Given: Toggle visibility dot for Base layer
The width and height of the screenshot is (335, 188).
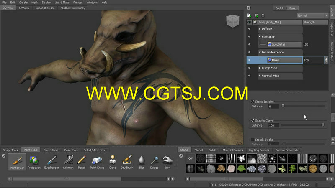Looking at the screenshot, I should [249, 60].
